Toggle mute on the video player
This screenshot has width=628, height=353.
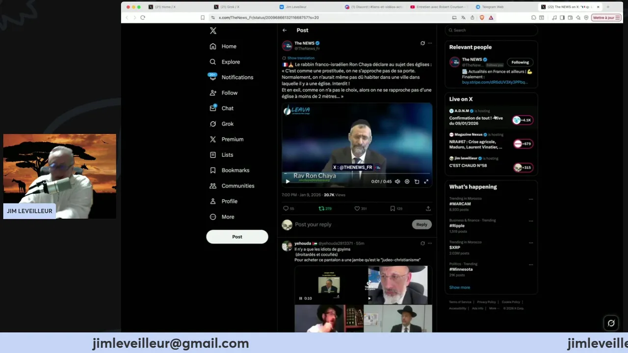pos(397,181)
